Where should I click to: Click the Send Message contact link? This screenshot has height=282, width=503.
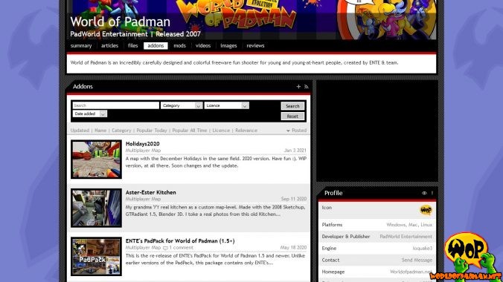(417, 260)
